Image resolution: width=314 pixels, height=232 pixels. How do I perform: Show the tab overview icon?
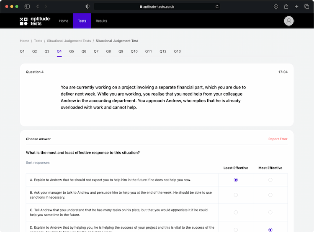[x=307, y=7]
